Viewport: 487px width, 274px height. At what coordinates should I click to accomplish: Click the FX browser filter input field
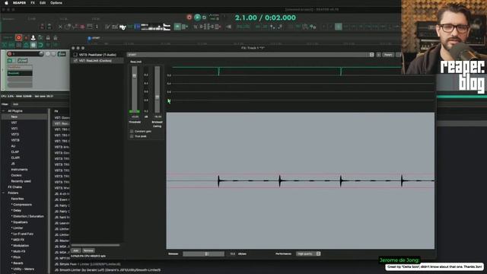(x=40, y=104)
